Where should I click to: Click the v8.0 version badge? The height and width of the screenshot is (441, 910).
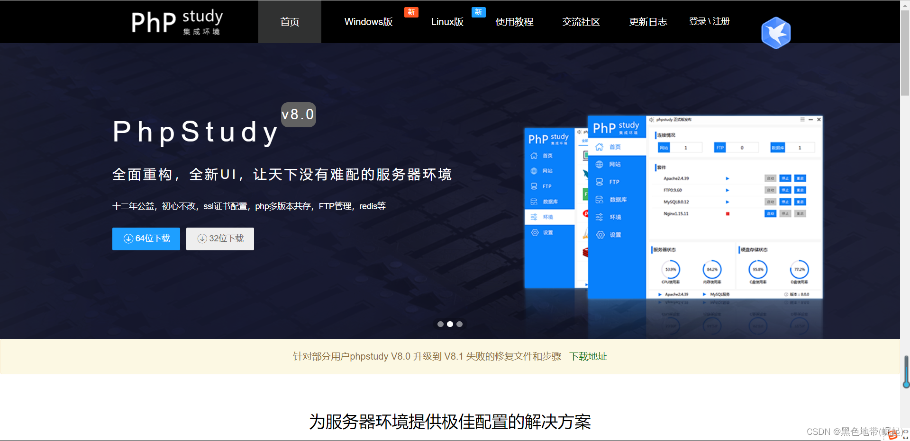tap(298, 115)
